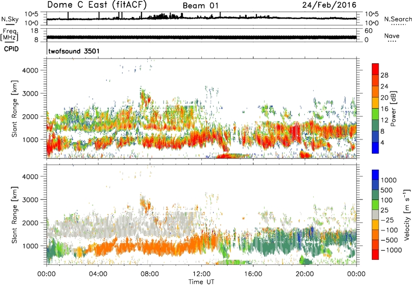
Task: Click the '24' power colorbar label
Action: 384,86
